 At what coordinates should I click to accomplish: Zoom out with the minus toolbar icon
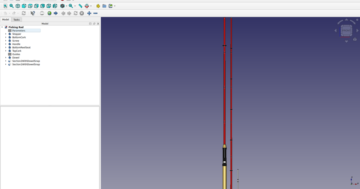click(x=95, y=13)
